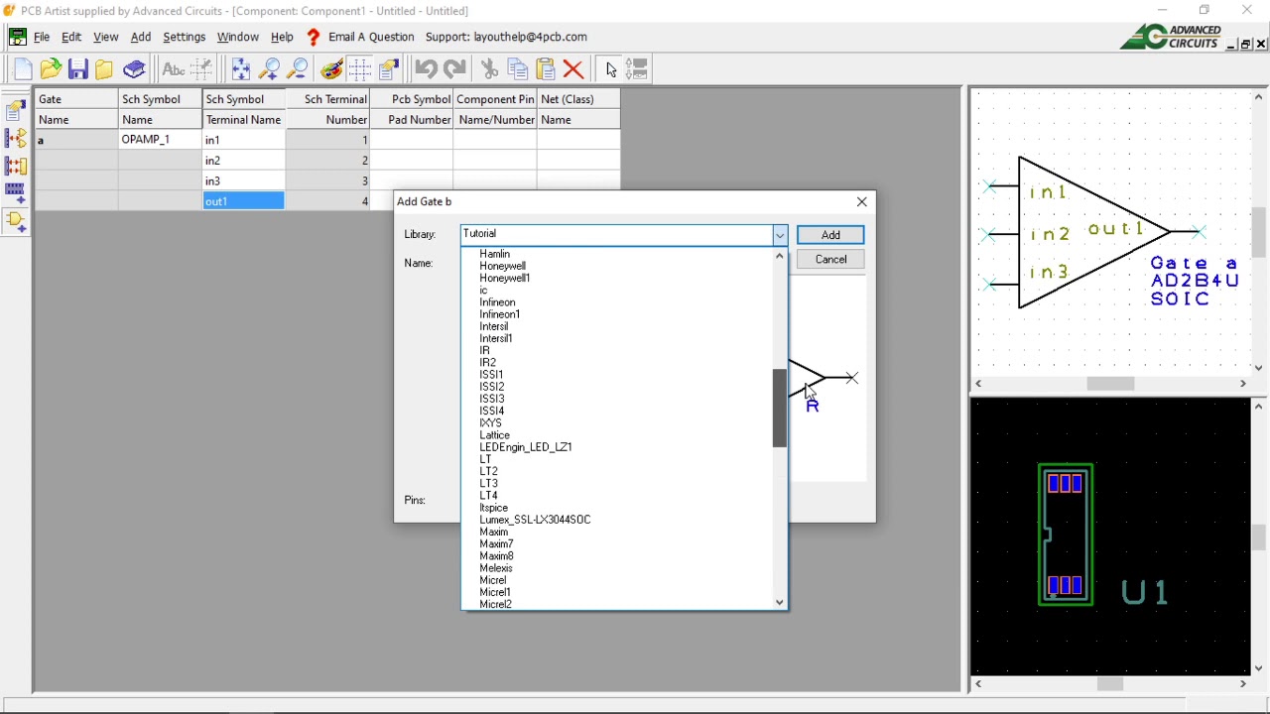
Task: Click the red question mark help icon
Action: (x=313, y=38)
